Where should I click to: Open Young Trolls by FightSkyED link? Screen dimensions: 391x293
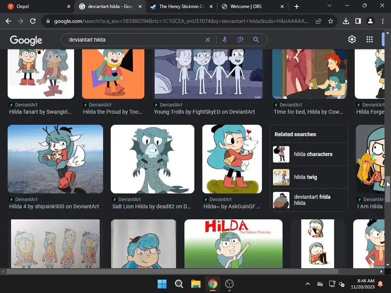click(x=204, y=112)
